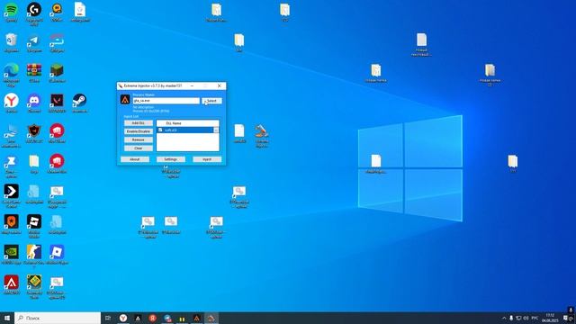Open Settings in Extreme Injector
The height and width of the screenshot is (324, 576).
pos(170,159)
